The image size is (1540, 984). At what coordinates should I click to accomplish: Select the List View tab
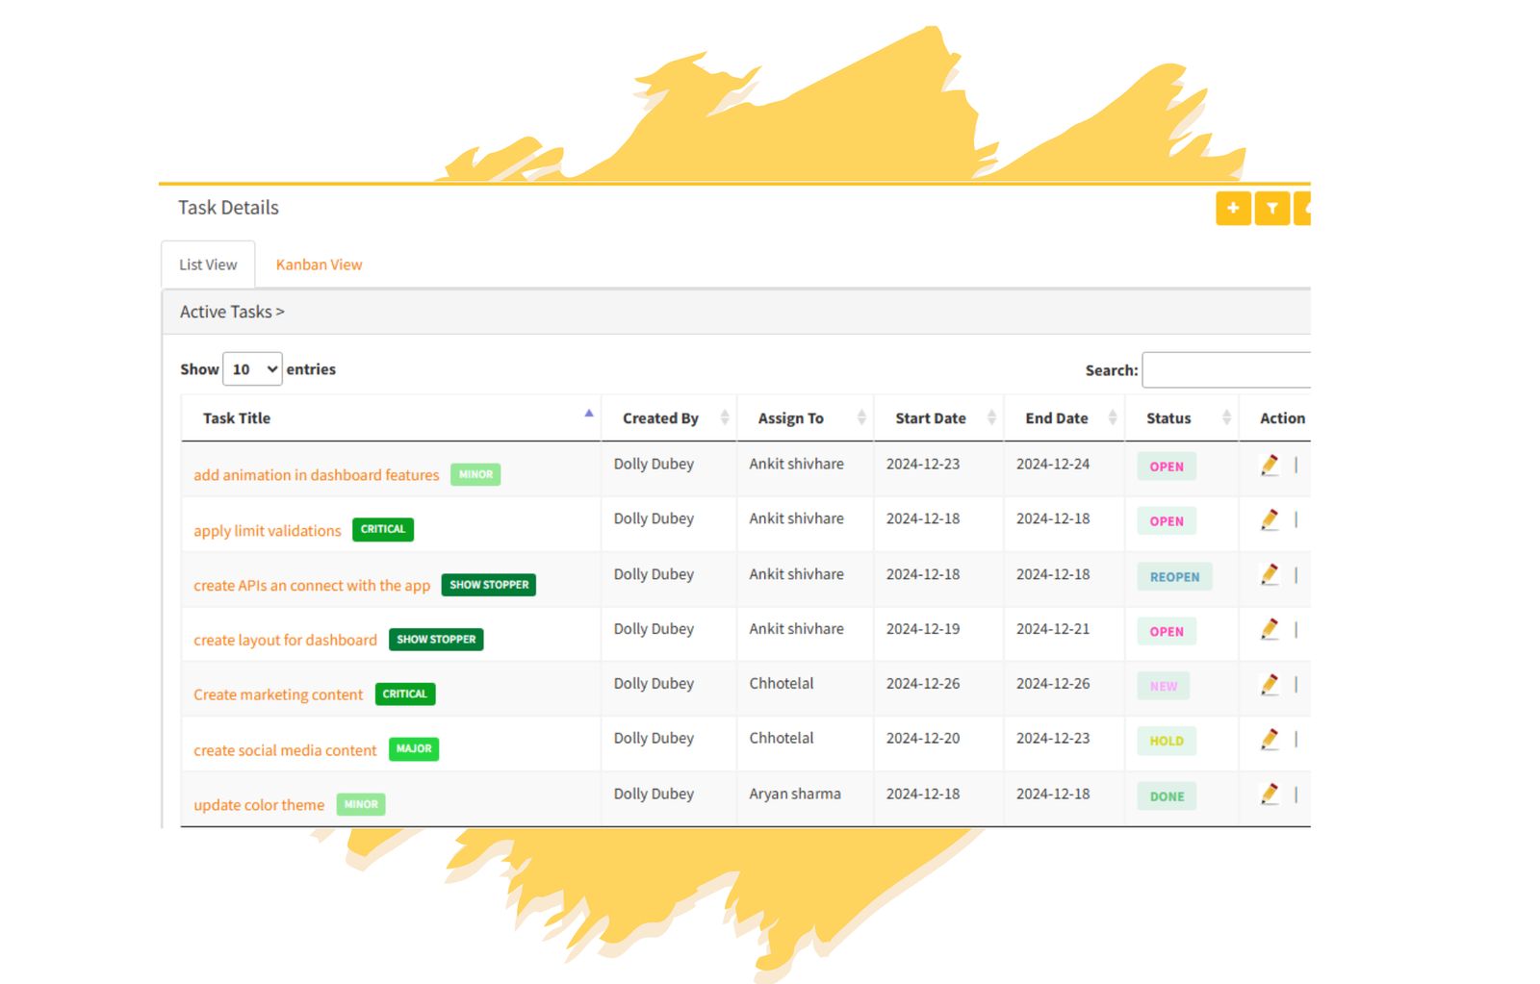point(208,265)
